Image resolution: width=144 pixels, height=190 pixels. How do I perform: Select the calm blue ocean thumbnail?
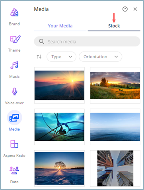pyautogui.click(x=115, y=127)
